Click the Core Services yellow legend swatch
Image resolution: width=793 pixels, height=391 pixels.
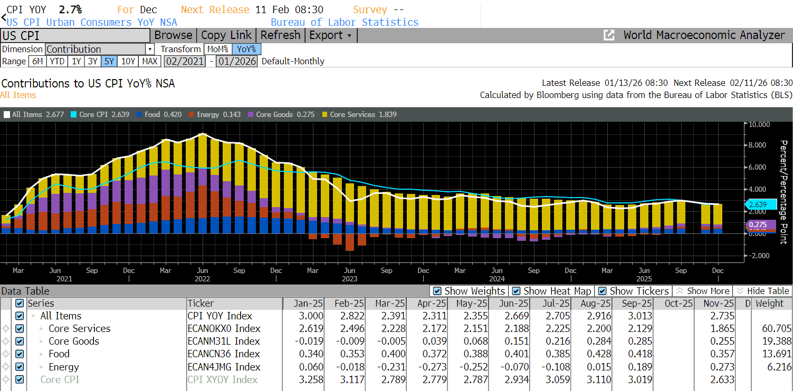click(x=326, y=114)
